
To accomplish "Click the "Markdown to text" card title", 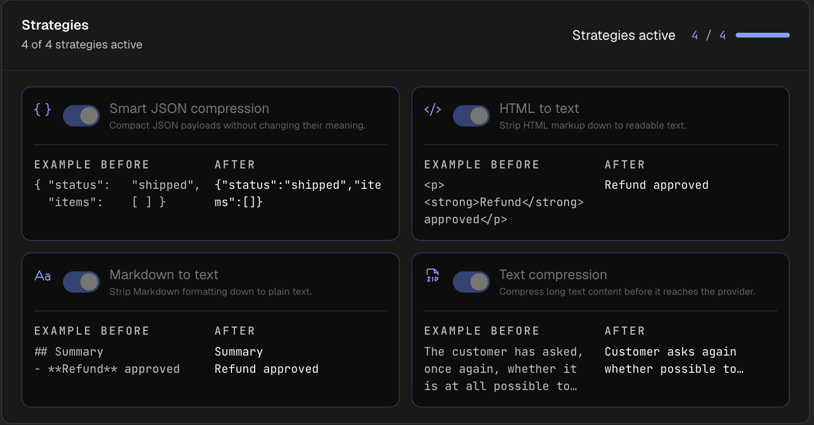I will [164, 275].
